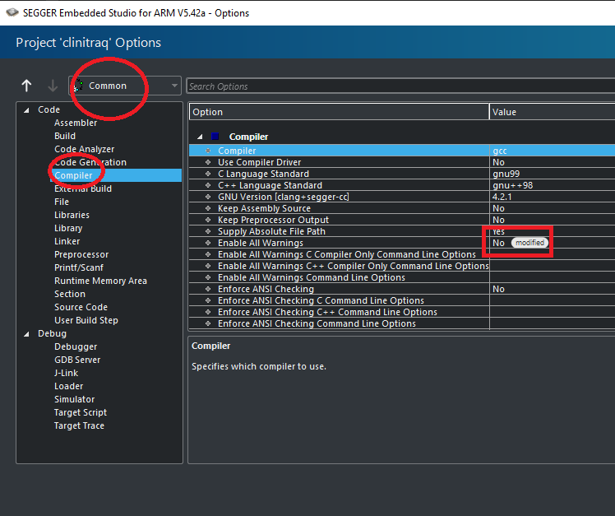
Task: Select Assembler in the Code tree
Action: tap(76, 123)
